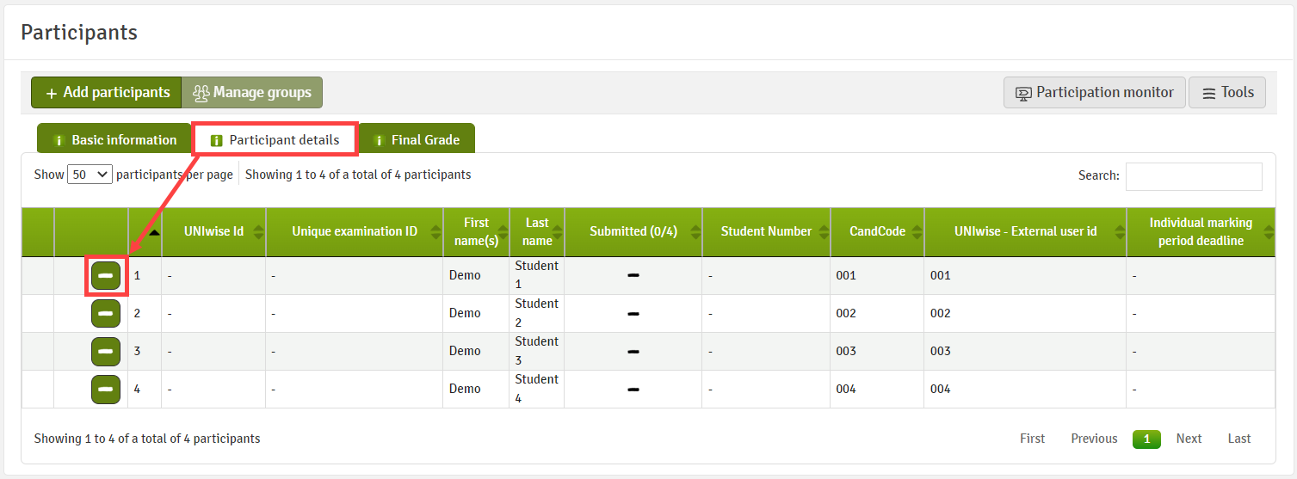Click last name 'Student 1' cell
The height and width of the screenshot is (479, 1297).
tap(537, 275)
